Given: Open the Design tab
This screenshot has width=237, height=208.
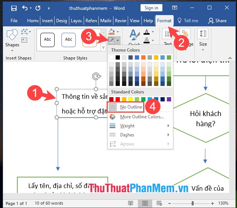Looking at the screenshot, I should 61,21.
